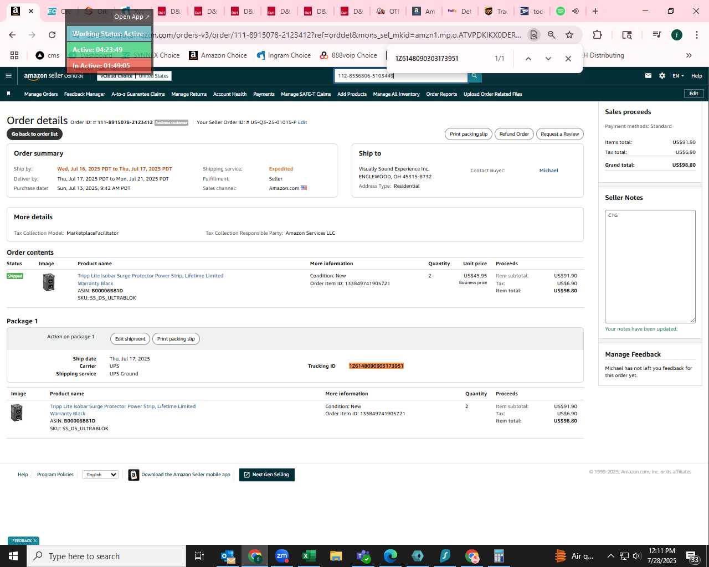The width and height of the screenshot is (709, 567).
Task: Click Print packing slip in Package 1
Action: 176,339
